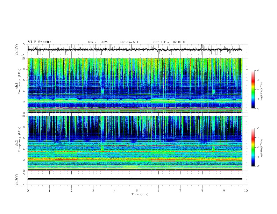Click the ch.2 colorbar "-3" tick label

coord(258,128)
